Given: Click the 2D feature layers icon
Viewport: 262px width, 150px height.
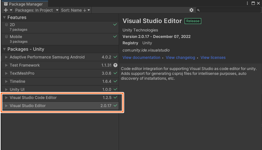Looking at the screenshot, I should tap(7, 25).
